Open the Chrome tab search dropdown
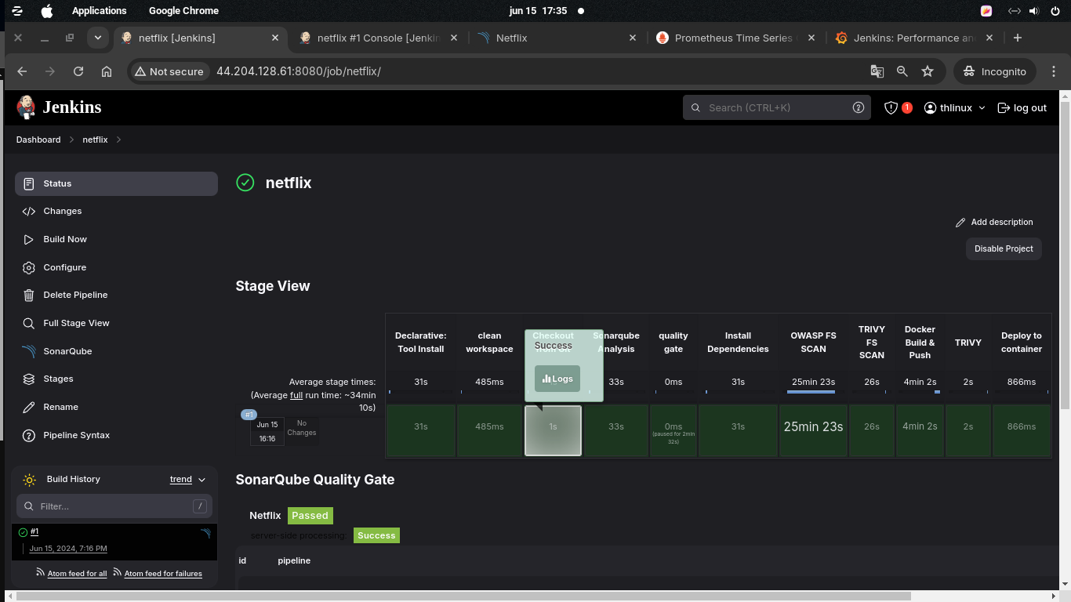Image resolution: width=1071 pixels, height=602 pixels. pyautogui.click(x=97, y=38)
